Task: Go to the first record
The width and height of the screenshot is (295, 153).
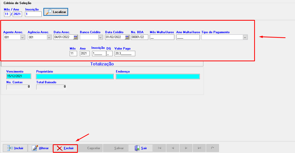Action: (159, 148)
